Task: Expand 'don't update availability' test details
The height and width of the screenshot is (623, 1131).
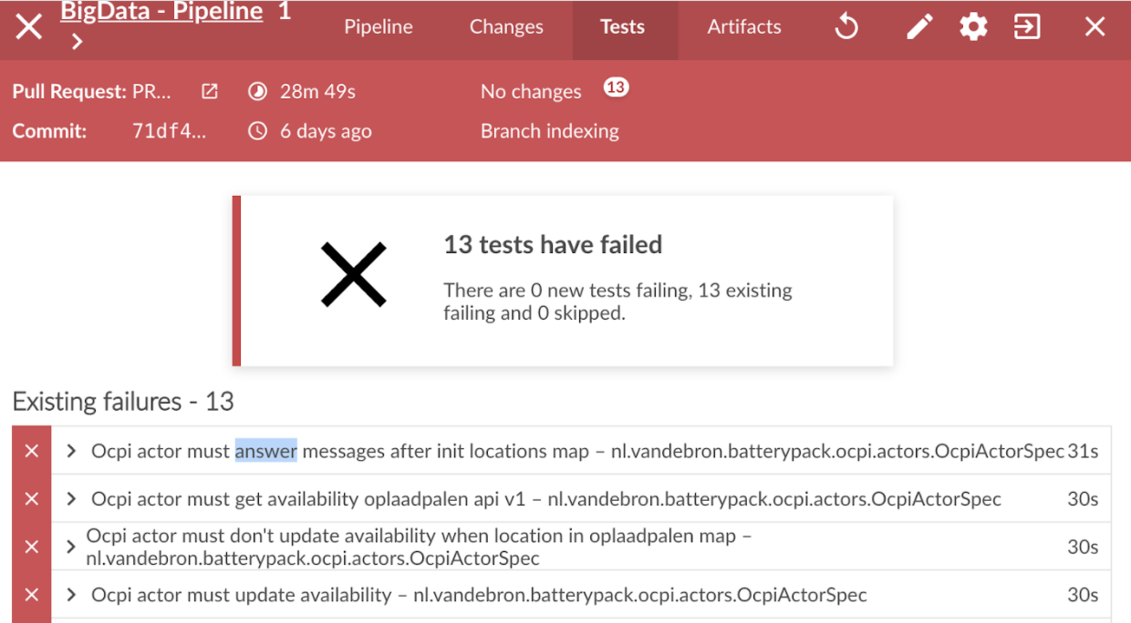Action: tap(72, 546)
